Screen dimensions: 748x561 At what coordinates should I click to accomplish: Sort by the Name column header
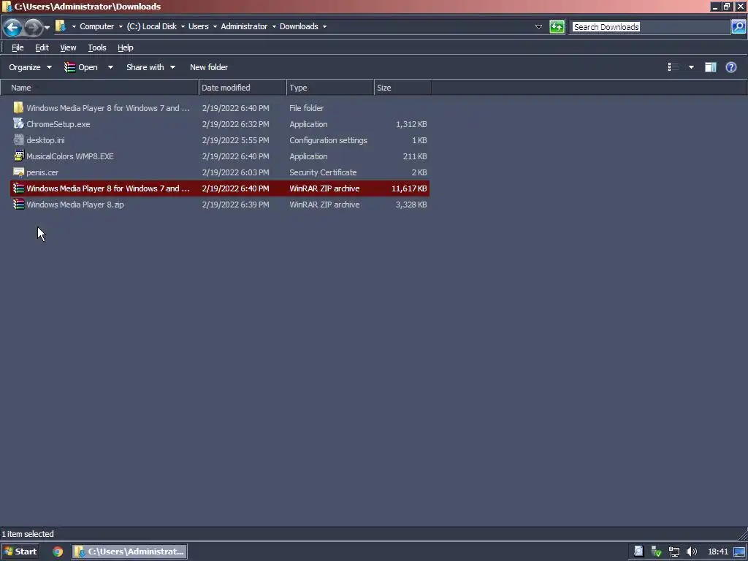point(99,88)
